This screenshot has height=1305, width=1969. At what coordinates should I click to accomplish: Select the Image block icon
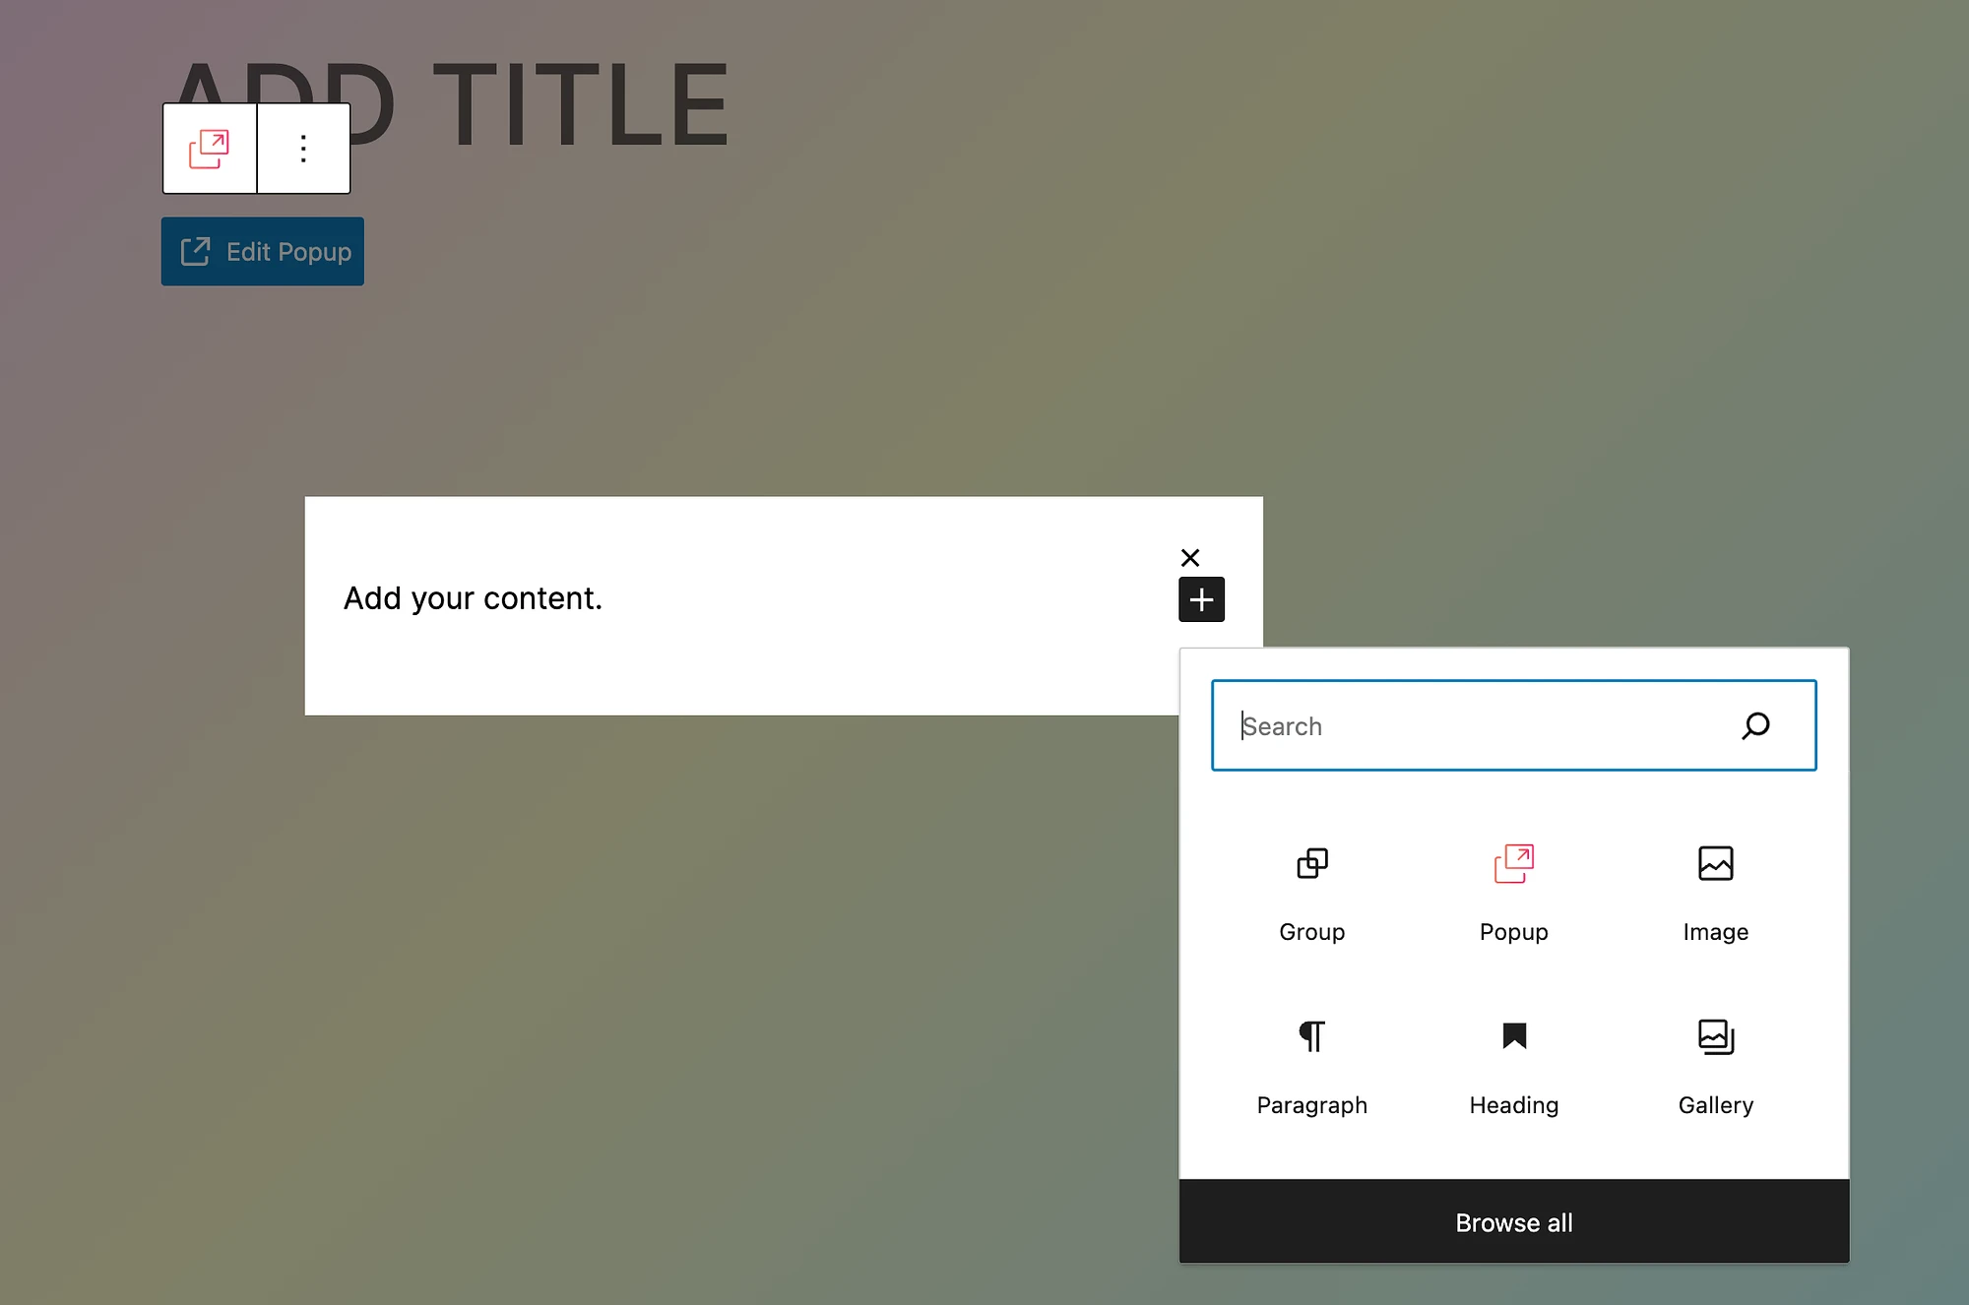[x=1714, y=862]
